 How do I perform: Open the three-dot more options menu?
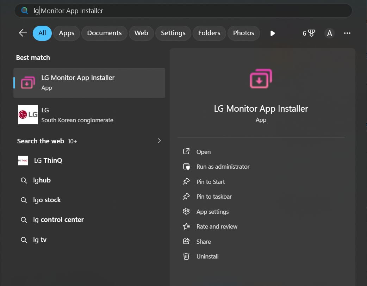pyautogui.click(x=347, y=33)
